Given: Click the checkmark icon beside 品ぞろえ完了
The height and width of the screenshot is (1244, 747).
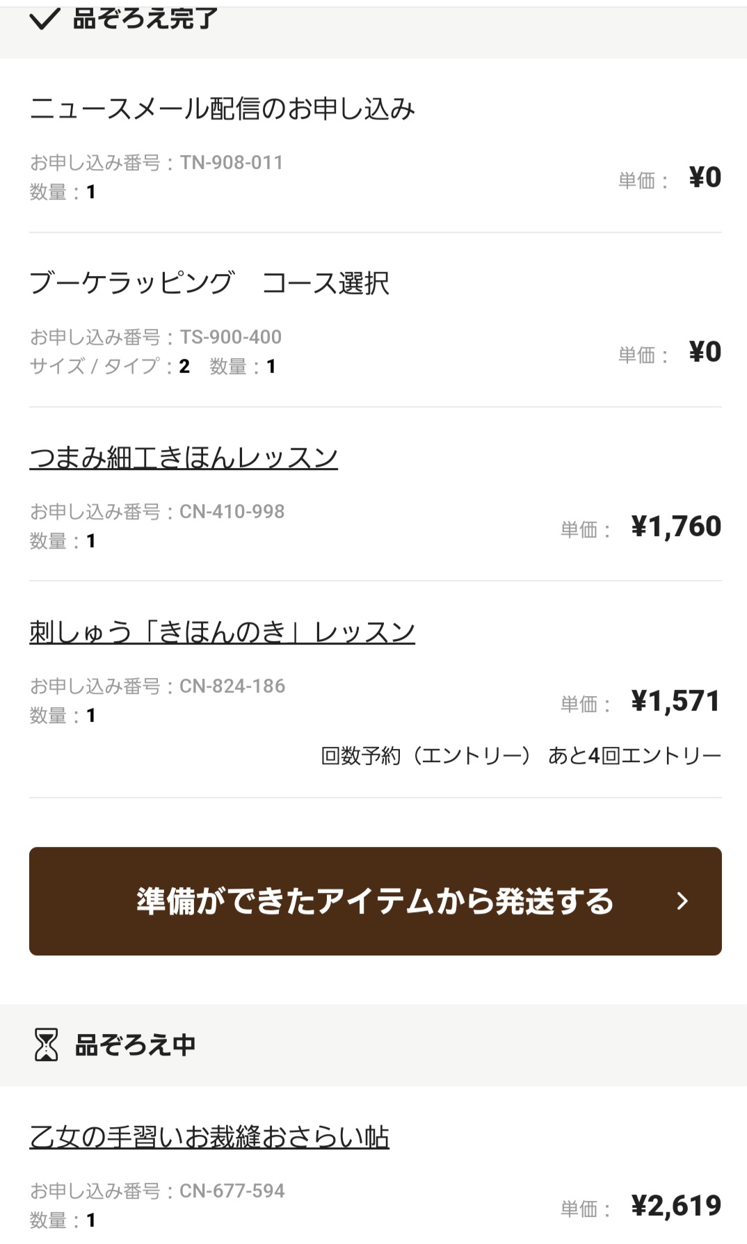Looking at the screenshot, I should pyautogui.click(x=45, y=19).
